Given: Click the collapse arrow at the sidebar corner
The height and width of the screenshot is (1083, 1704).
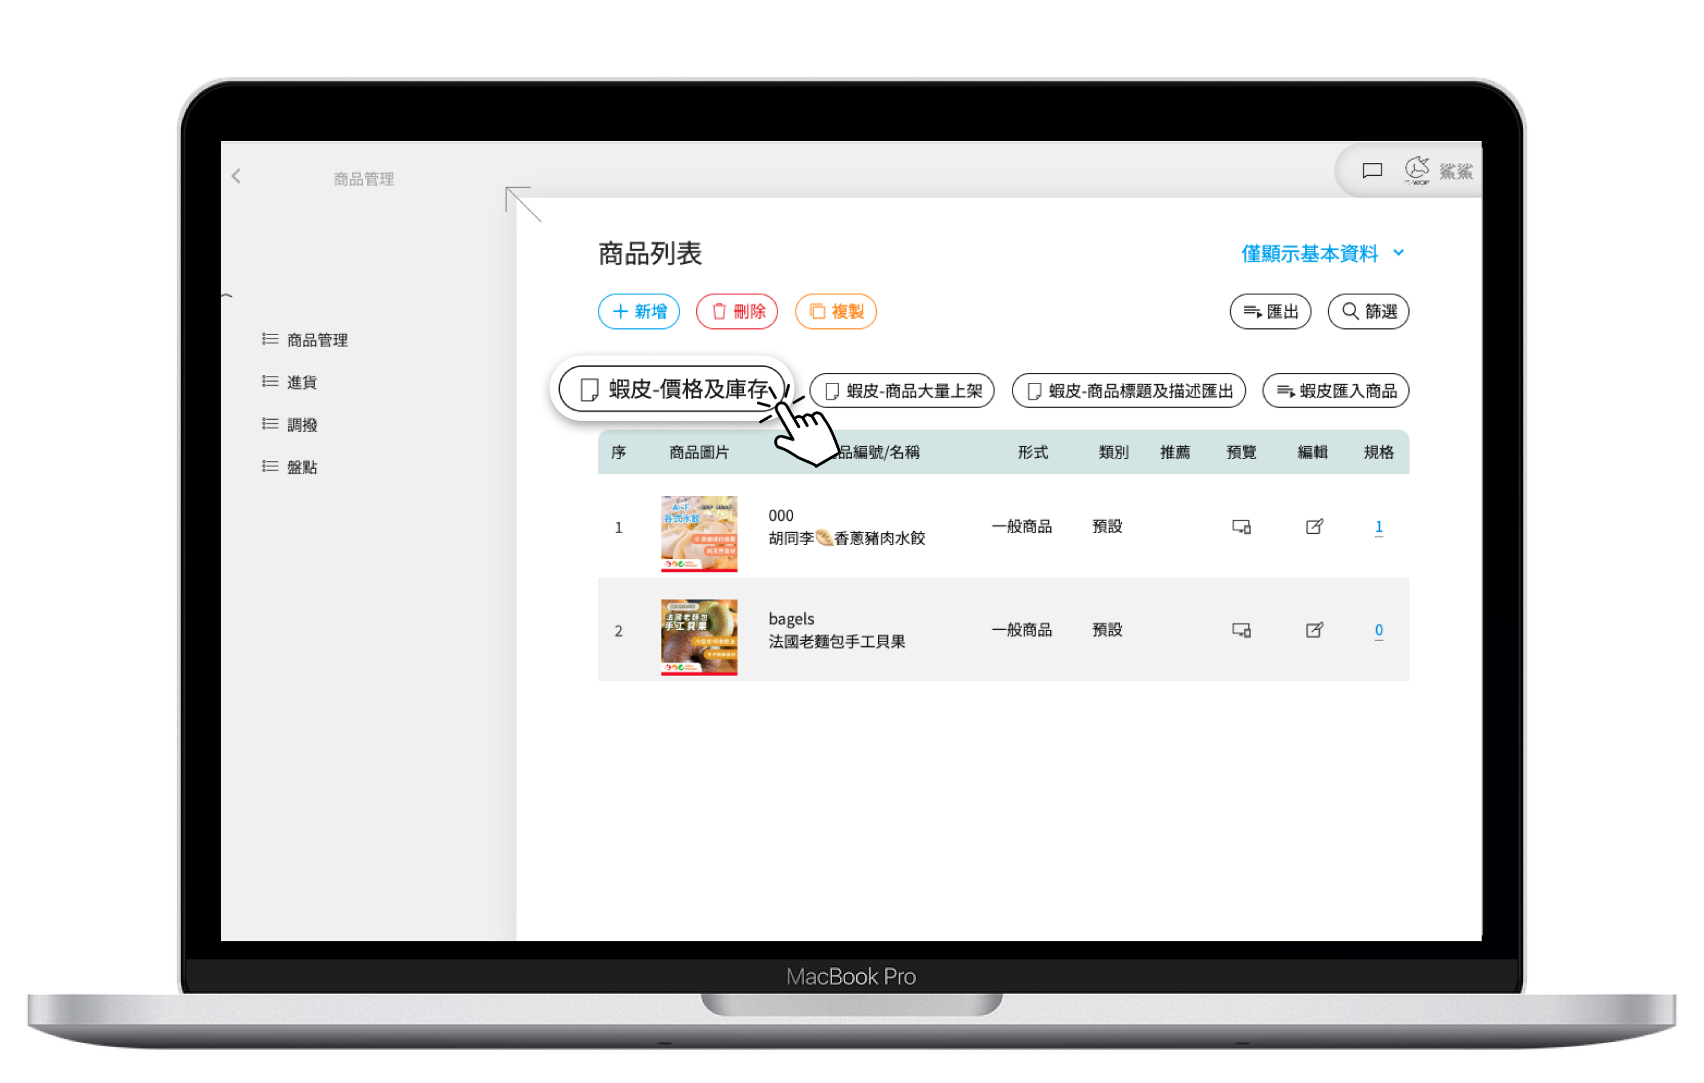Looking at the screenshot, I should click(522, 203).
